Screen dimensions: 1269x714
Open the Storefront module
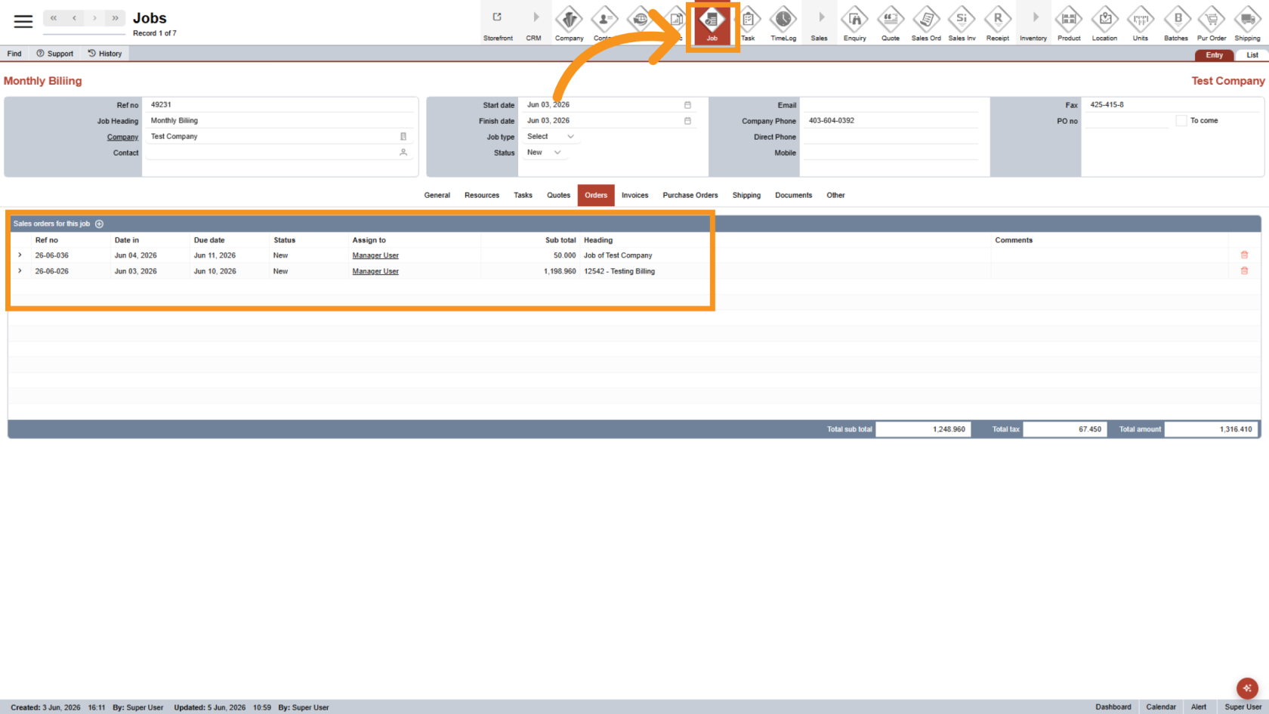(498, 24)
